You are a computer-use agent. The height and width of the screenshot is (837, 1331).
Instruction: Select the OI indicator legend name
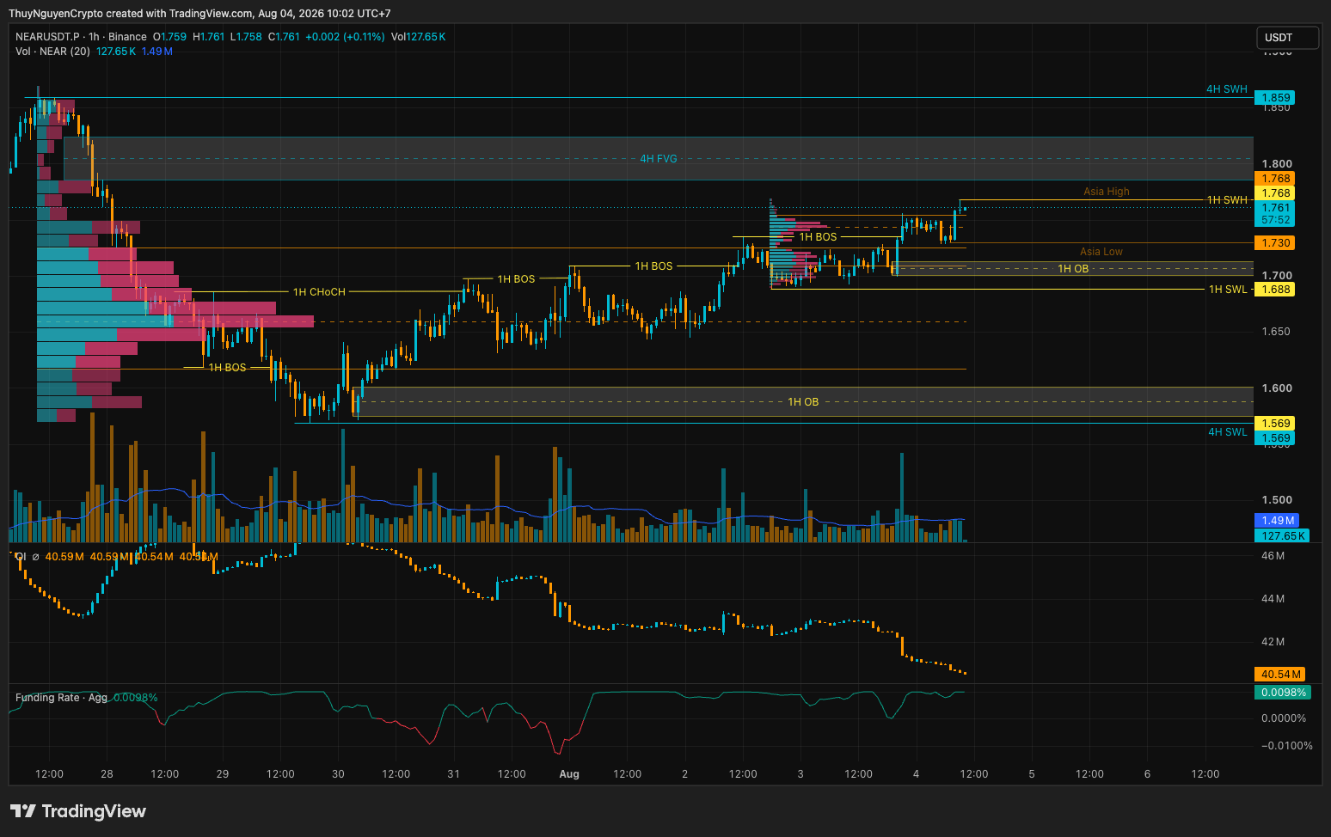[x=21, y=557]
